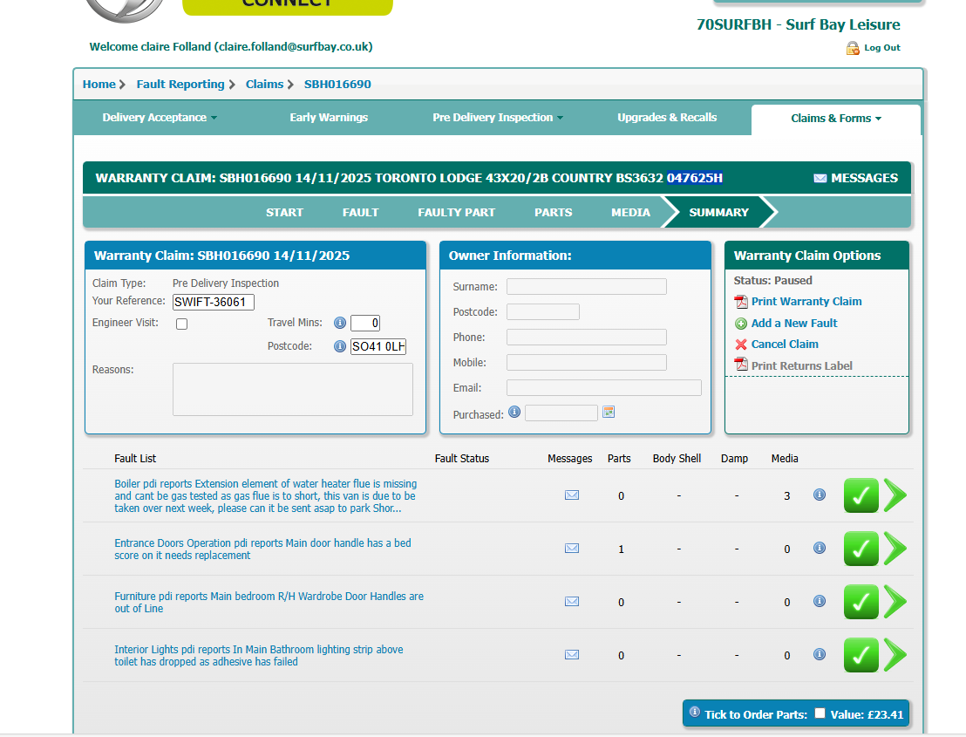966x737 pixels.
Task: Click Claims breadcrumb link
Action: pos(265,85)
